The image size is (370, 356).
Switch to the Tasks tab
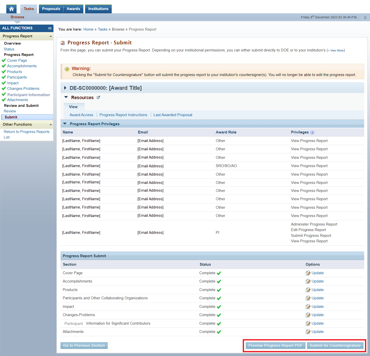click(x=29, y=9)
